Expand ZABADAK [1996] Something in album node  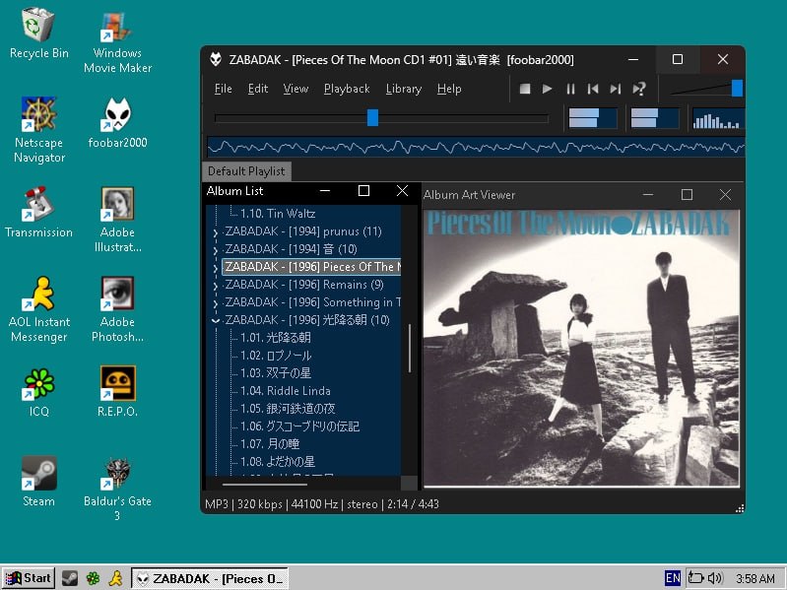point(216,303)
